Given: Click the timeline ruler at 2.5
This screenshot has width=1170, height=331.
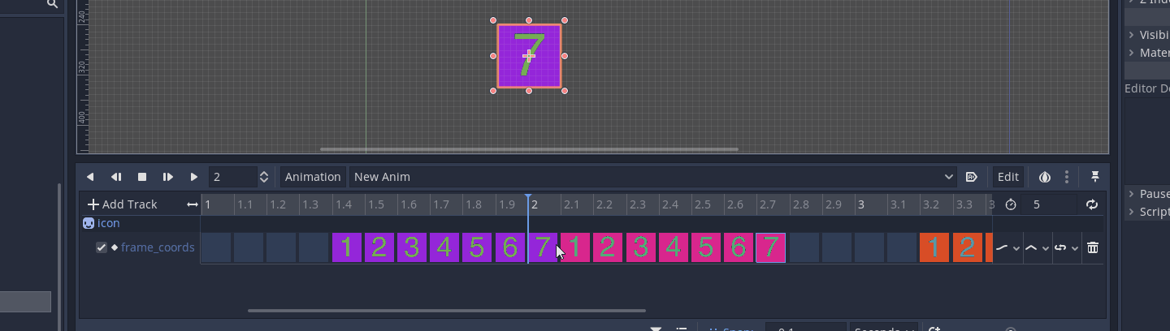Looking at the screenshot, I should [702, 204].
